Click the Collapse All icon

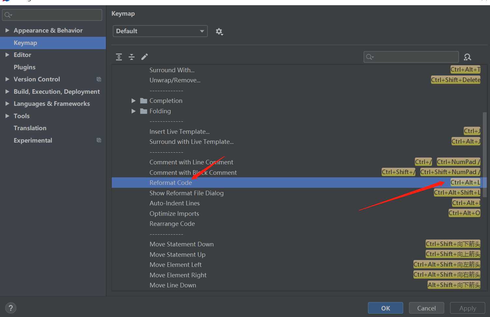132,57
